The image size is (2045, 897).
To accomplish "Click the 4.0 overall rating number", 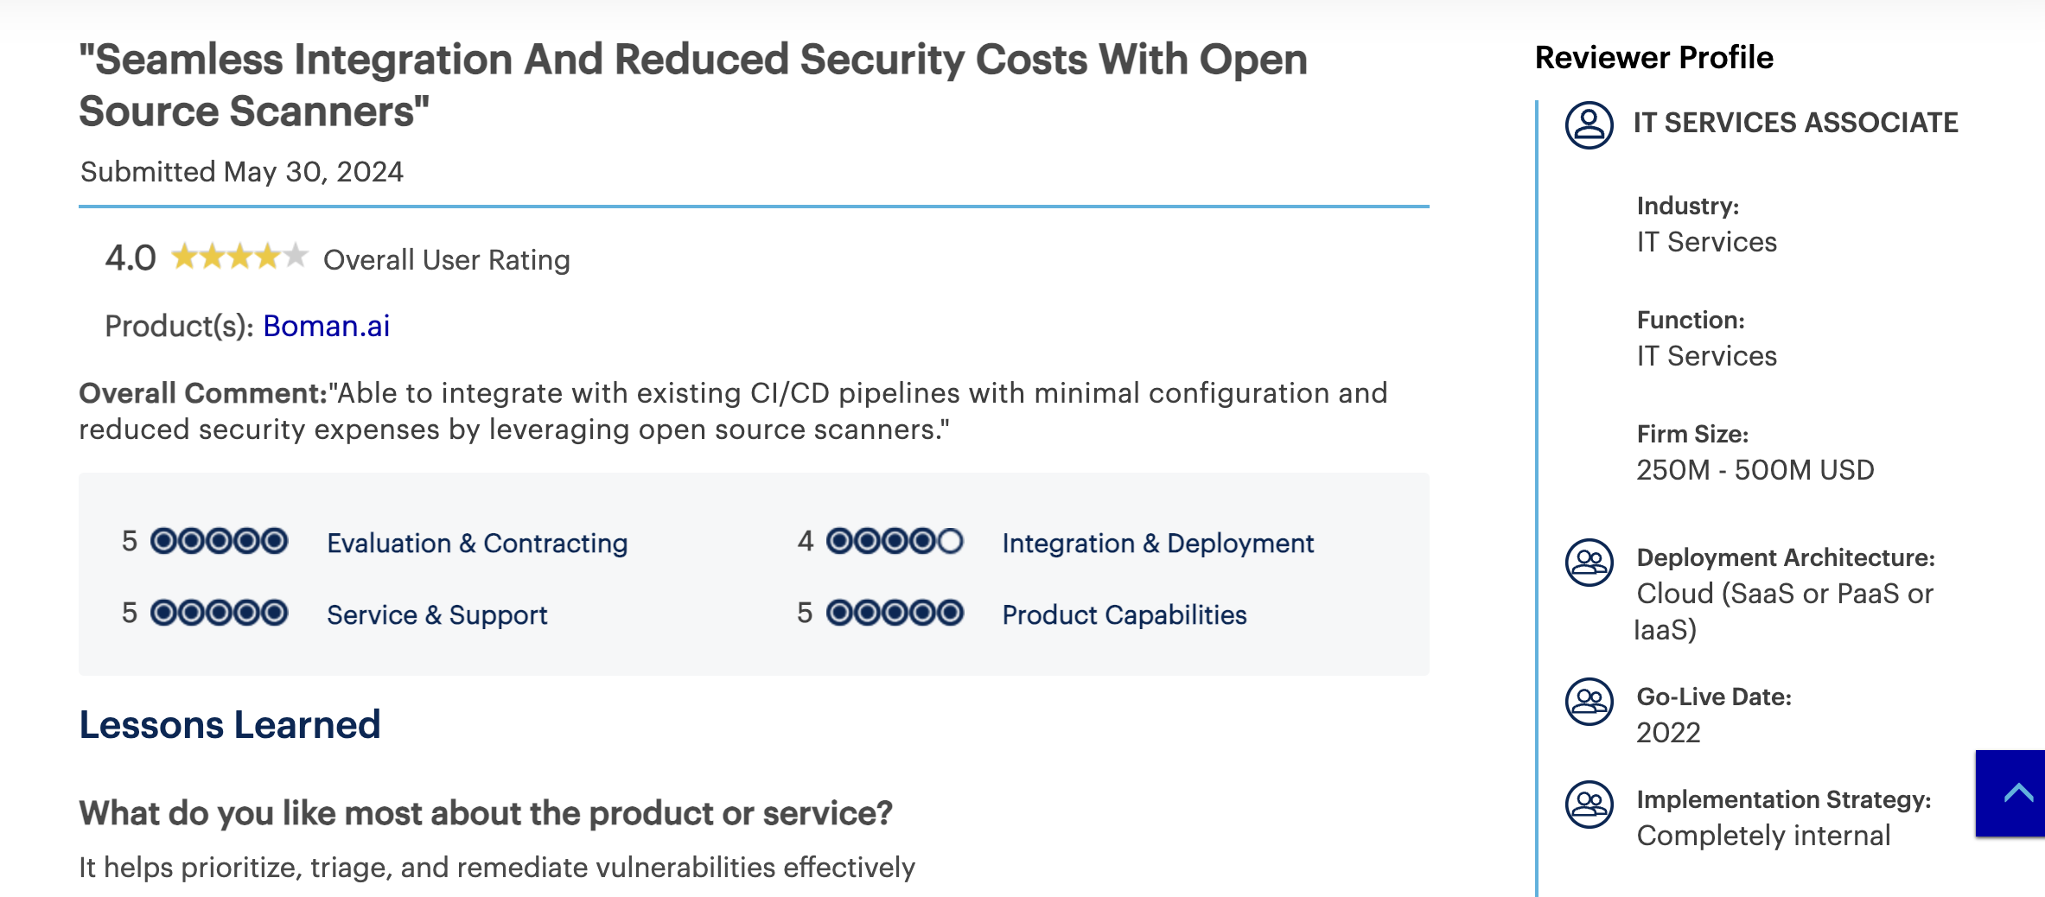I will (x=131, y=258).
